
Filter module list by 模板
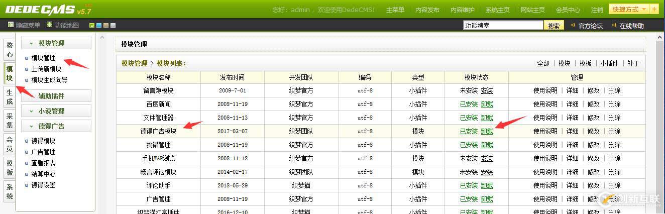click(585, 63)
